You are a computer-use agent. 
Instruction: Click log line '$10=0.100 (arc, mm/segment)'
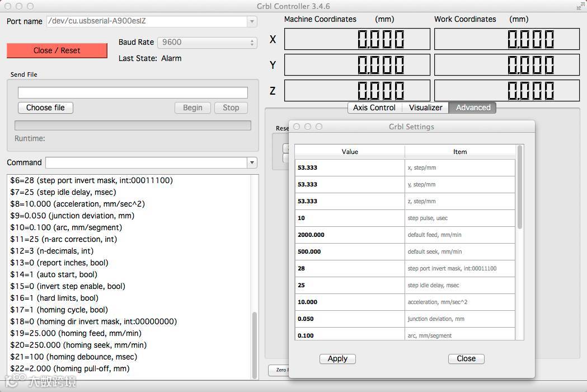pyautogui.click(x=66, y=227)
